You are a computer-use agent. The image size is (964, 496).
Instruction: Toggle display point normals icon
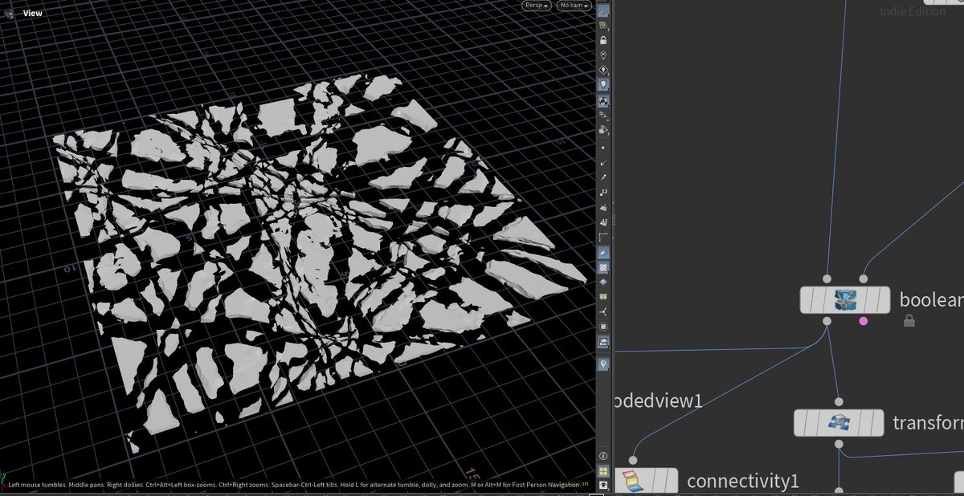tap(603, 162)
